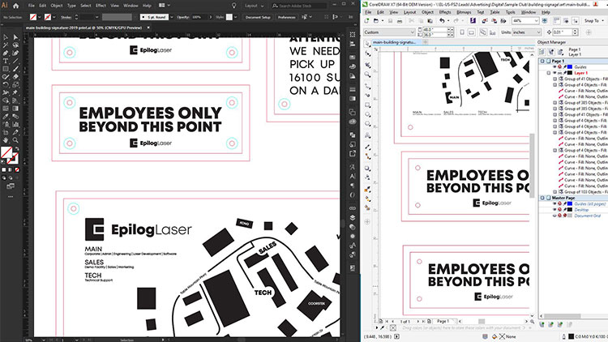The height and width of the screenshot is (342, 608).
Task: Click New Layer icon below Object Manager
Action: (x=542, y=324)
